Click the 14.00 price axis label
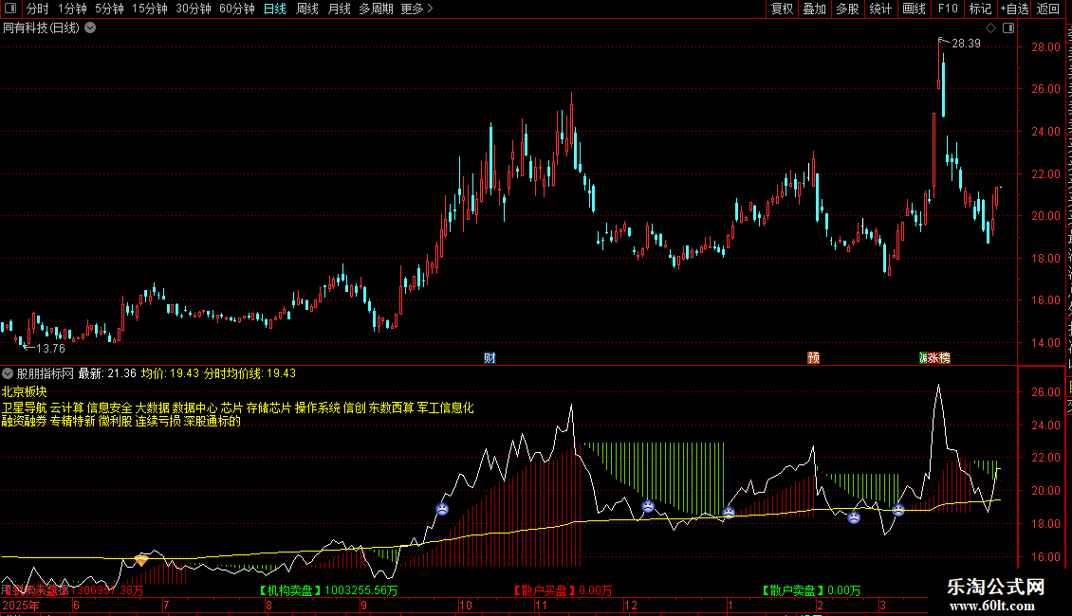 [1046, 343]
